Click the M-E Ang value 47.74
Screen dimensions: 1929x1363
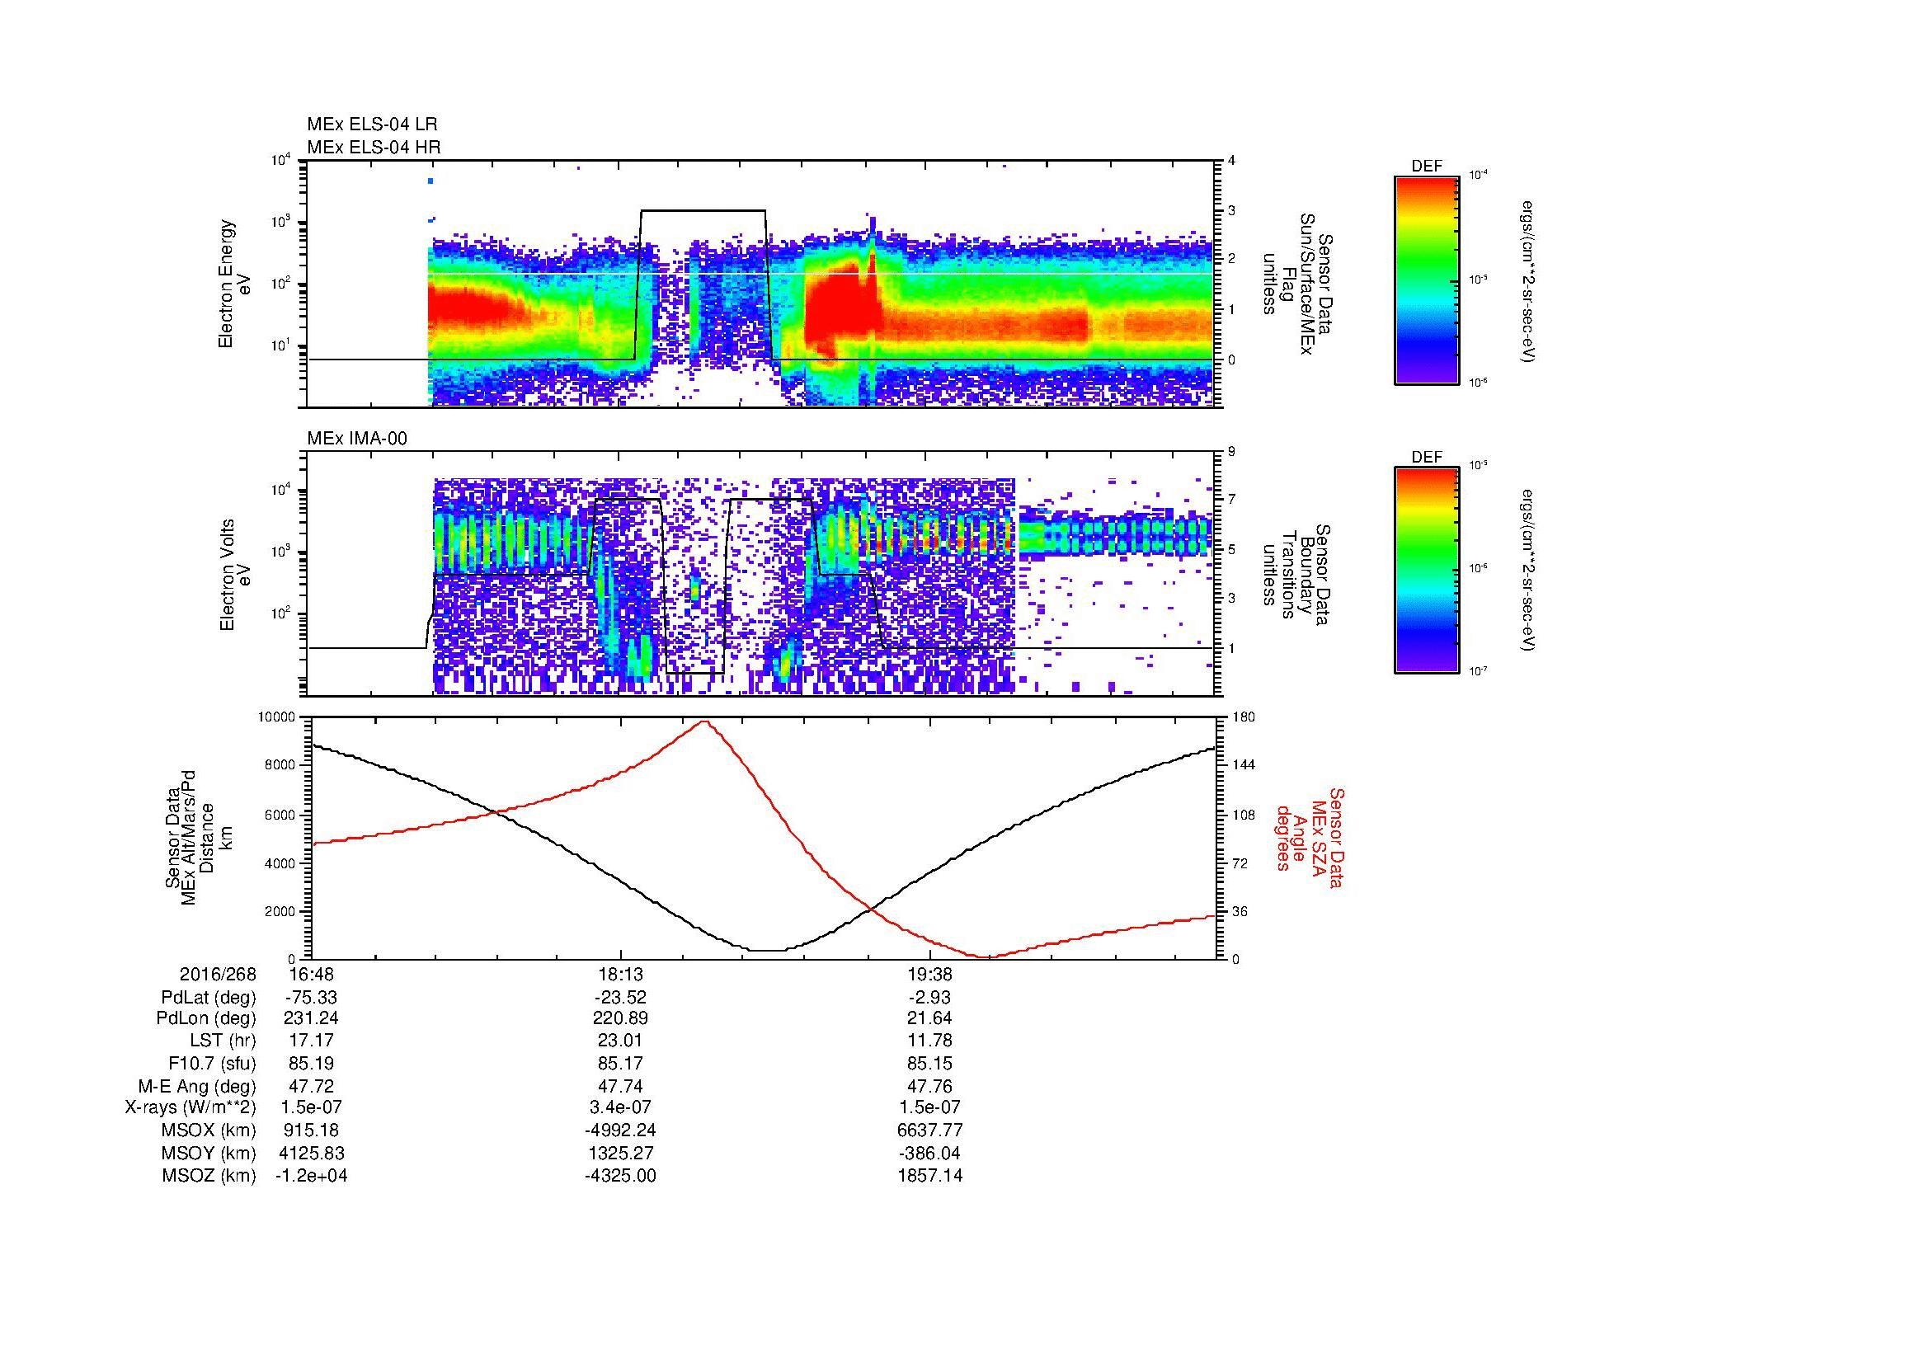[621, 1086]
